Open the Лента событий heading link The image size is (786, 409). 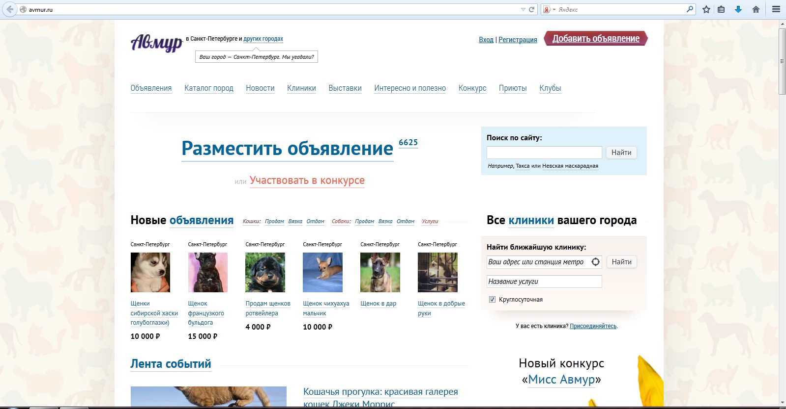pos(171,364)
